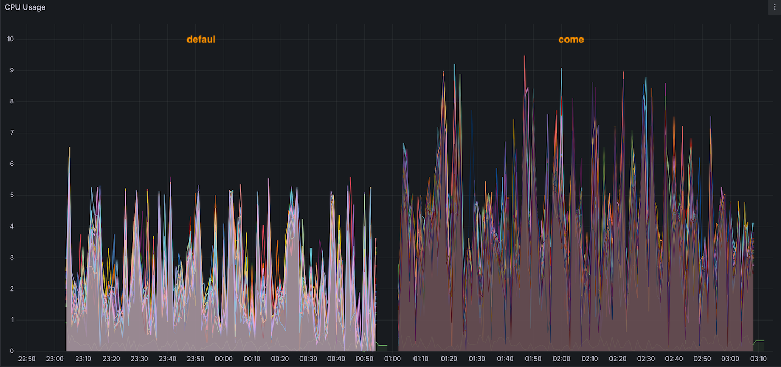Click the 01:00 x-axis time label
The width and height of the screenshot is (781, 367).
[392, 359]
